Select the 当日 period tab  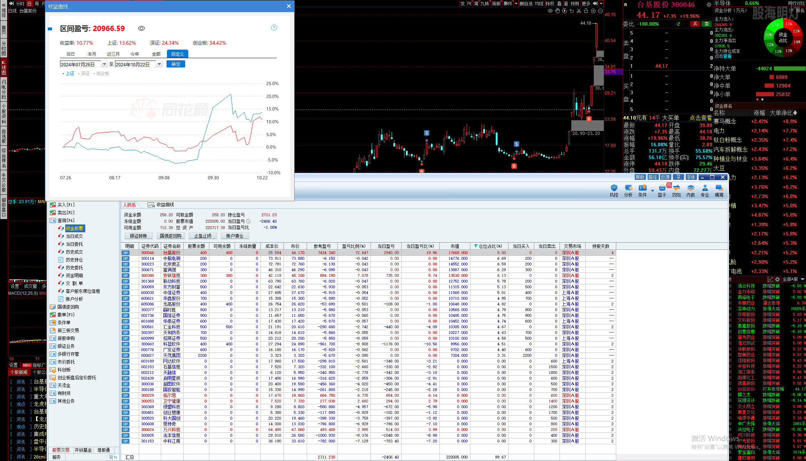pyautogui.click(x=71, y=54)
